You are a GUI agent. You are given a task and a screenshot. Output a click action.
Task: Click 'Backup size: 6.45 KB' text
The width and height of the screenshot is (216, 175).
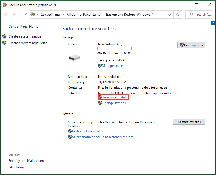tap(112, 60)
